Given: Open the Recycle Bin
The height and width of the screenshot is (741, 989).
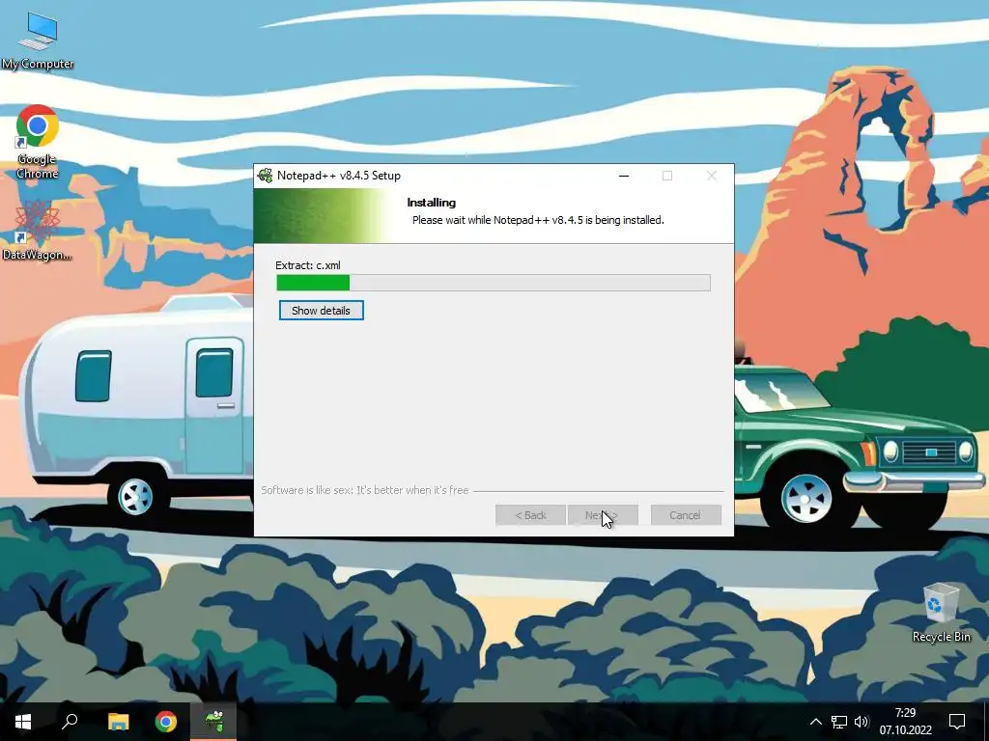Looking at the screenshot, I should coord(941,613).
